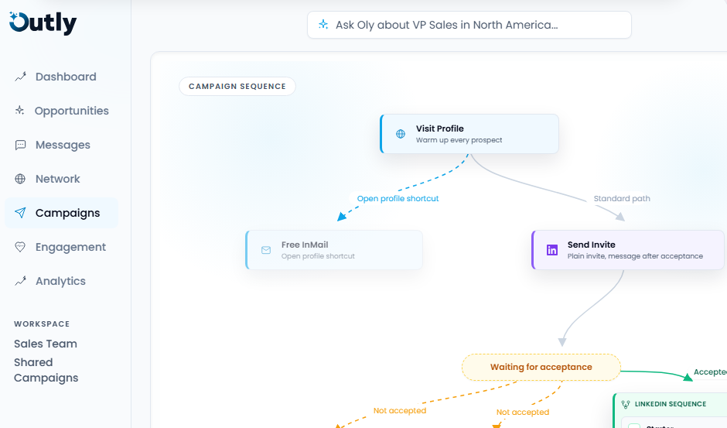Click 'Warm up every prospect' subtitle
Viewport: 727px width, 428px height.
click(x=459, y=140)
